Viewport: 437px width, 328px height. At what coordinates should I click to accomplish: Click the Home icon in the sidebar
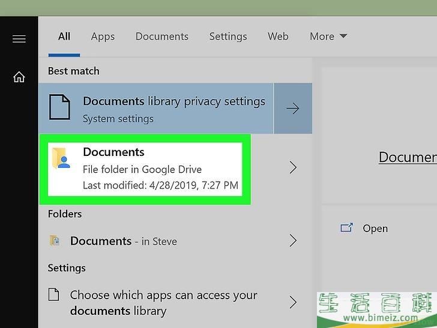(19, 77)
